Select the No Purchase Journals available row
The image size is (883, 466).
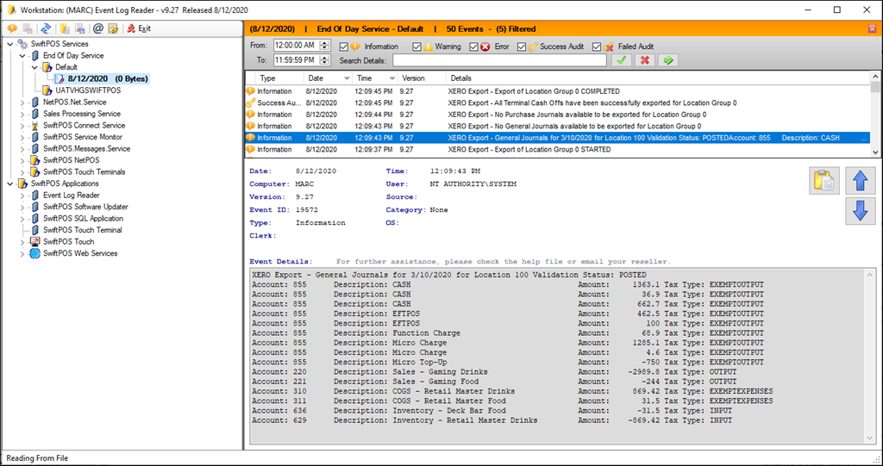point(558,115)
